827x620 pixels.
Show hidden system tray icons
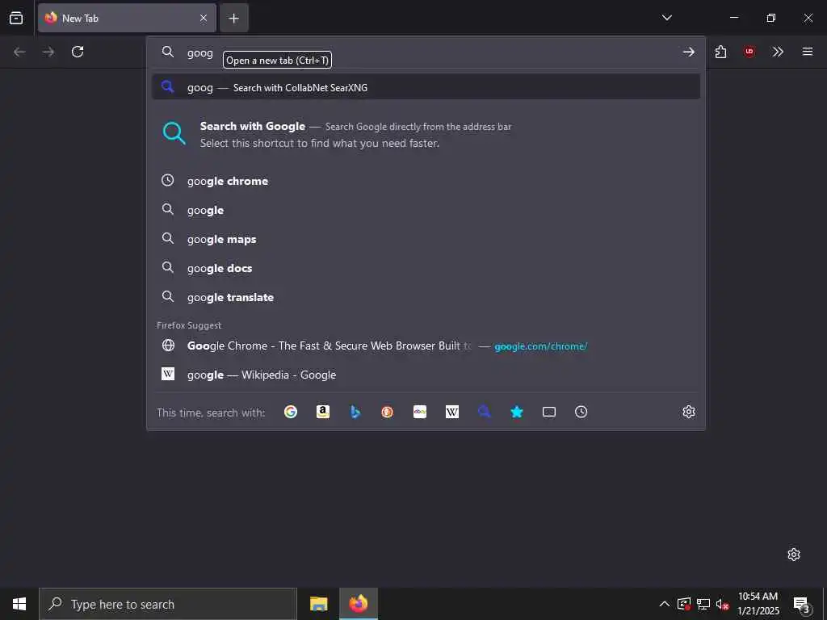point(665,604)
